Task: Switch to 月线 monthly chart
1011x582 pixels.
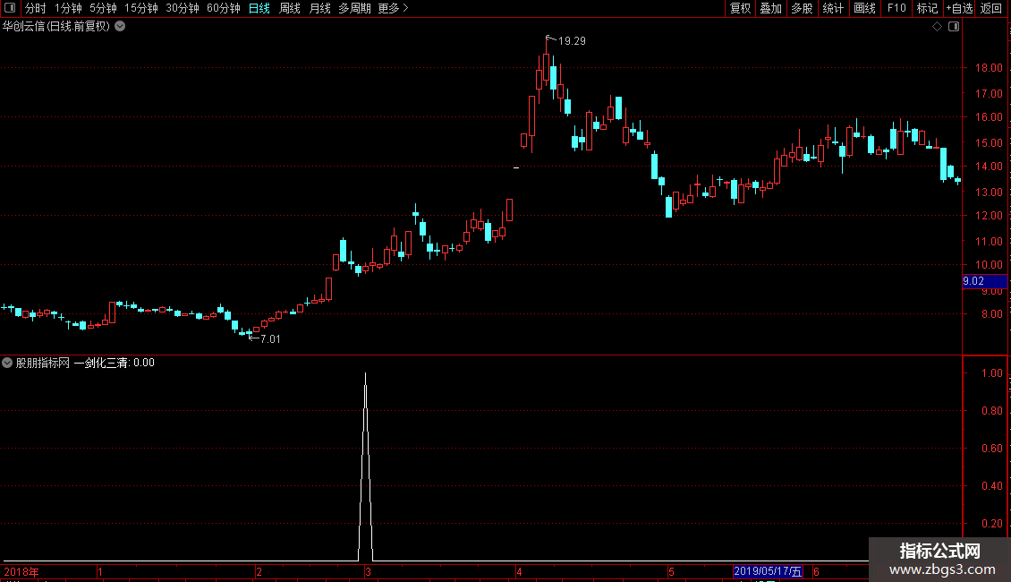Action: (319, 8)
